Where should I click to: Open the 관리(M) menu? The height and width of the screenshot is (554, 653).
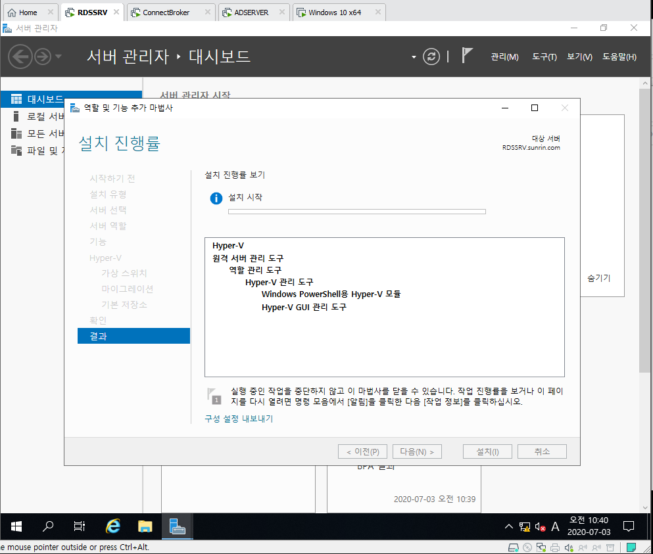504,57
